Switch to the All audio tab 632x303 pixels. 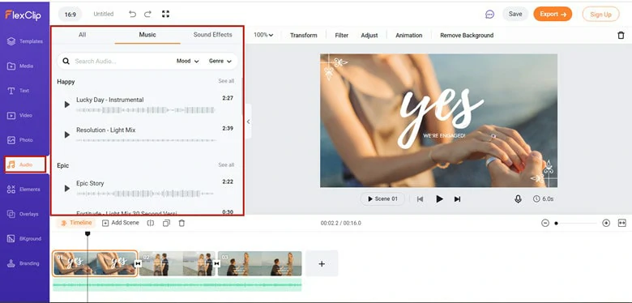(x=82, y=35)
